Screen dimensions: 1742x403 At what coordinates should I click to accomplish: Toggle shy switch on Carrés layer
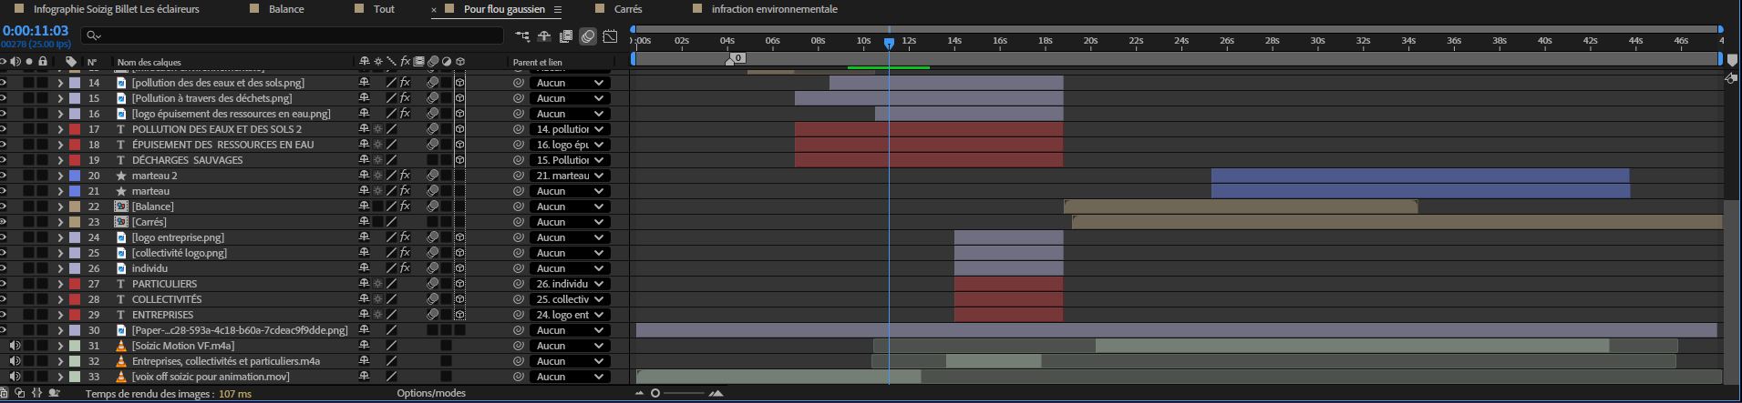(365, 222)
